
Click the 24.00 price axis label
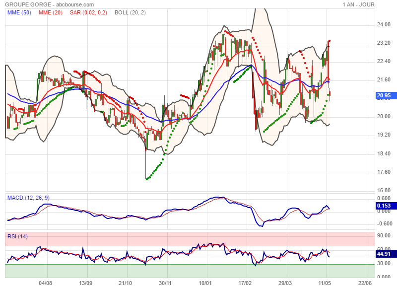point(384,24)
